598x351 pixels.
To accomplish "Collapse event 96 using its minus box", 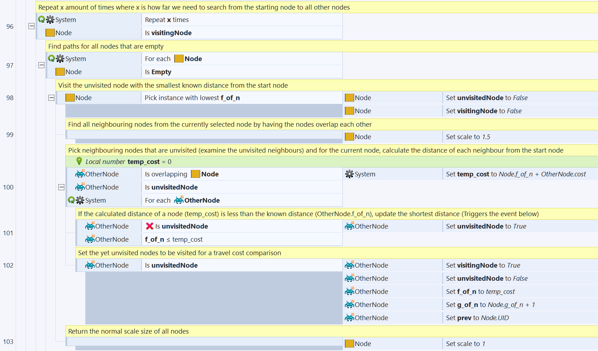I will tap(32, 26).
